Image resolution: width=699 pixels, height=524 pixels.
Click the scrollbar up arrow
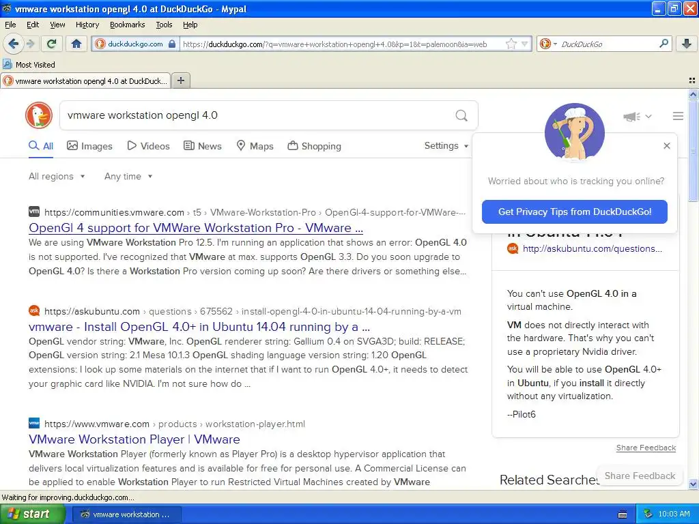(x=693, y=94)
